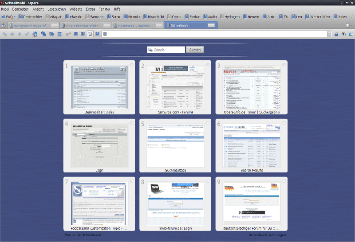Open the Fenster menu
The image size is (355, 242).
pos(104,9)
